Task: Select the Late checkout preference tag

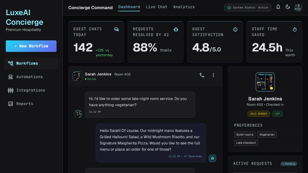Action: click(246, 143)
